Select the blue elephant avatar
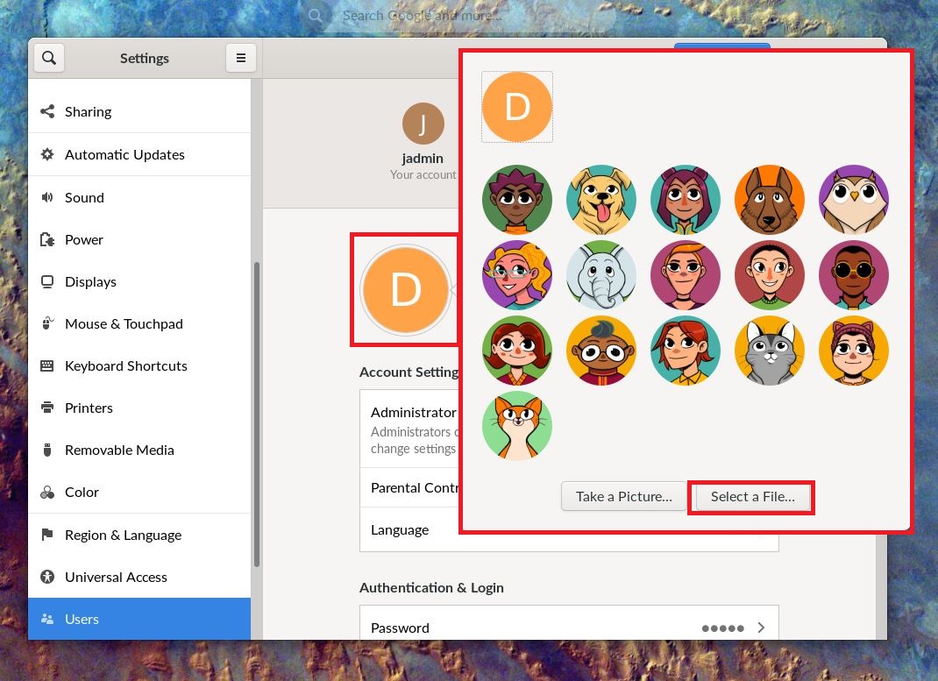This screenshot has height=681, width=938. pos(601,275)
